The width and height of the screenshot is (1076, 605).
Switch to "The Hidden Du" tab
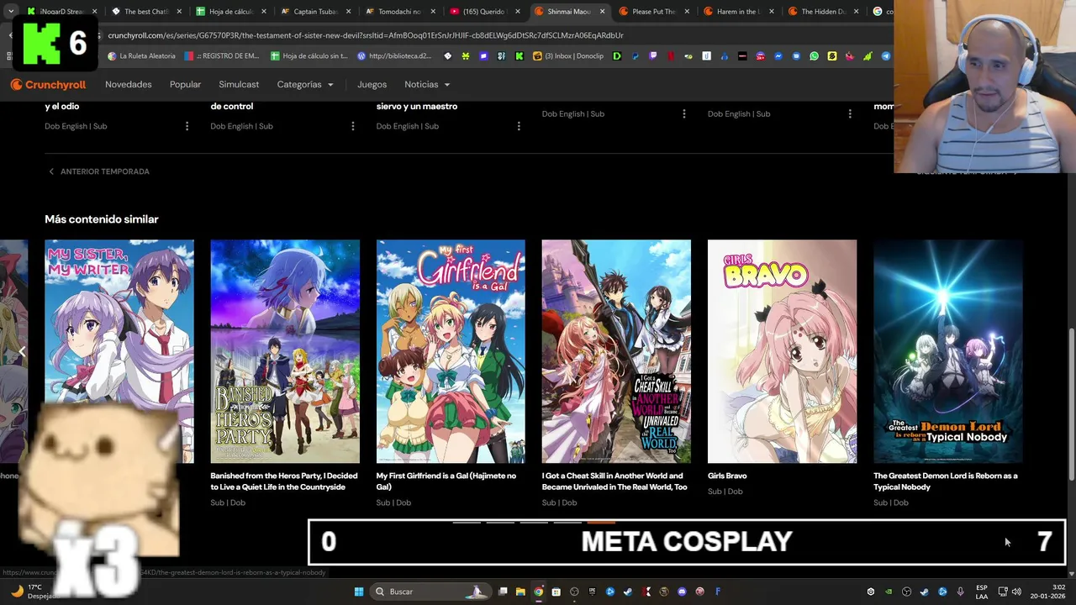tap(822, 12)
